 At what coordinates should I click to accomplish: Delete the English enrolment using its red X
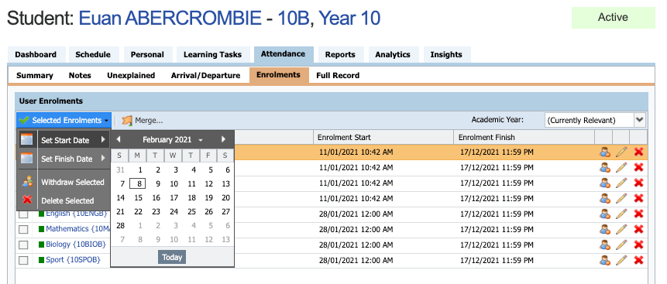(638, 214)
